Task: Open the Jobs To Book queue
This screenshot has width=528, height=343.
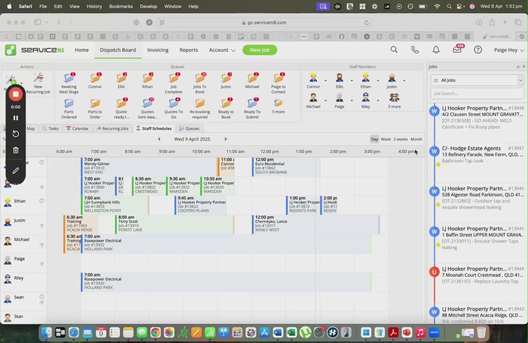Action: tap(199, 83)
